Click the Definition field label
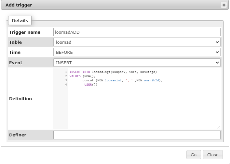 coord(20,99)
